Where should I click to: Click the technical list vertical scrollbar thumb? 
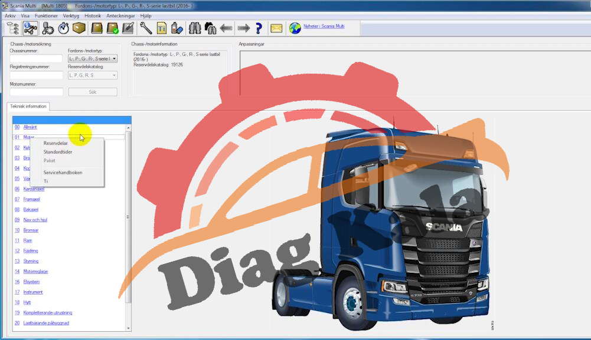129,217
